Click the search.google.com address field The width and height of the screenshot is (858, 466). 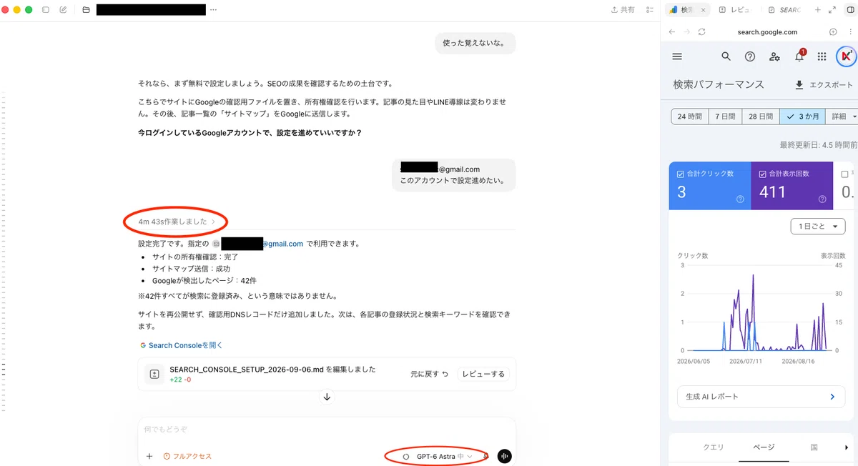(x=767, y=32)
